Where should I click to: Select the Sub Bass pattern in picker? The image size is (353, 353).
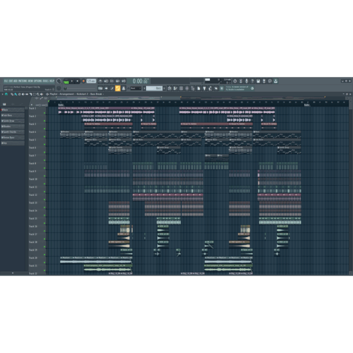tap(13, 115)
